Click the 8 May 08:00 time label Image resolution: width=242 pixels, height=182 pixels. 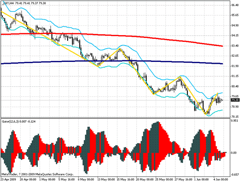(86, 179)
